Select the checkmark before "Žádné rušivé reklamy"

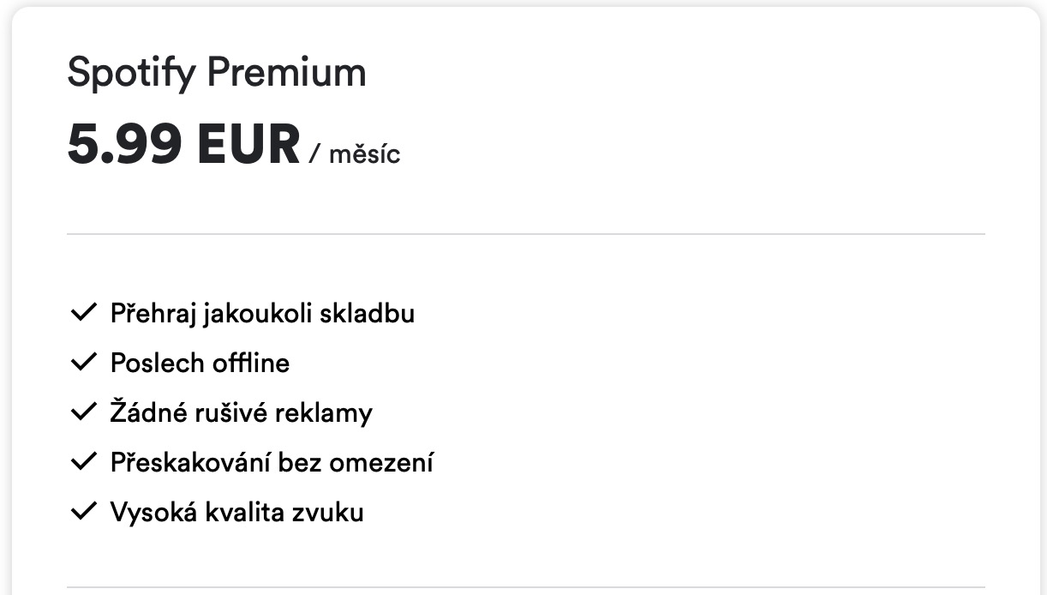pyautogui.click(x=82, y=412)
